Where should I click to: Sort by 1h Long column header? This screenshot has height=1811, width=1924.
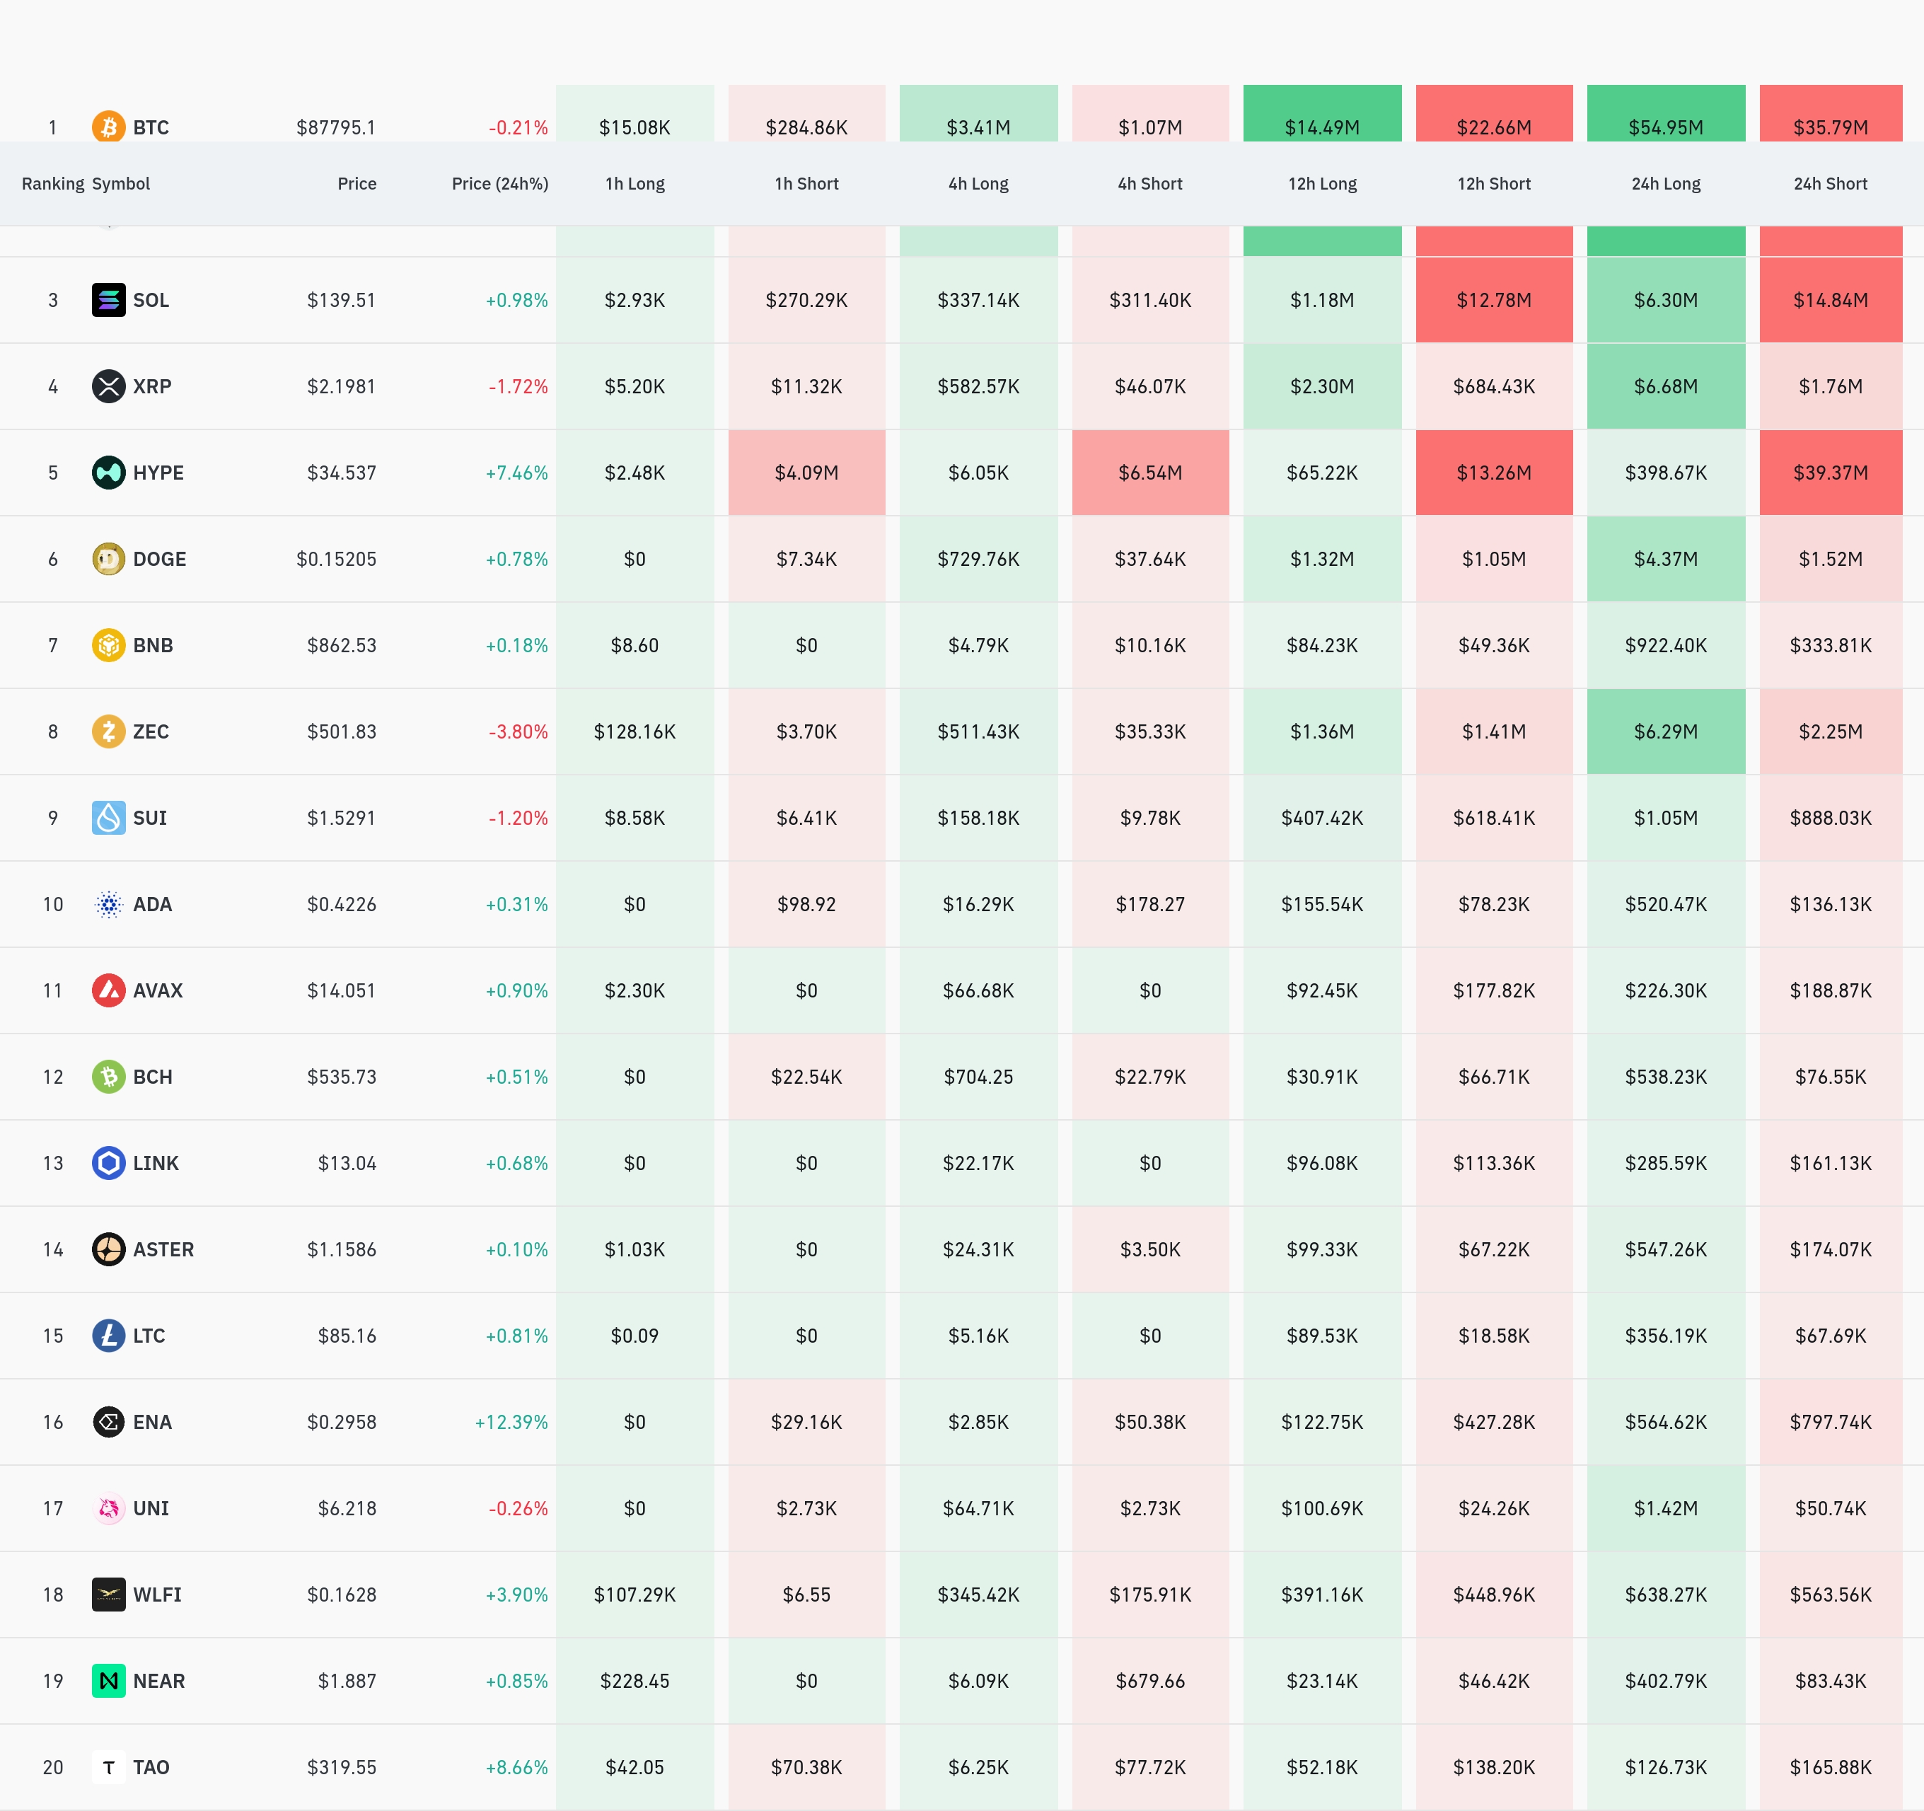(x=635, y=184)
